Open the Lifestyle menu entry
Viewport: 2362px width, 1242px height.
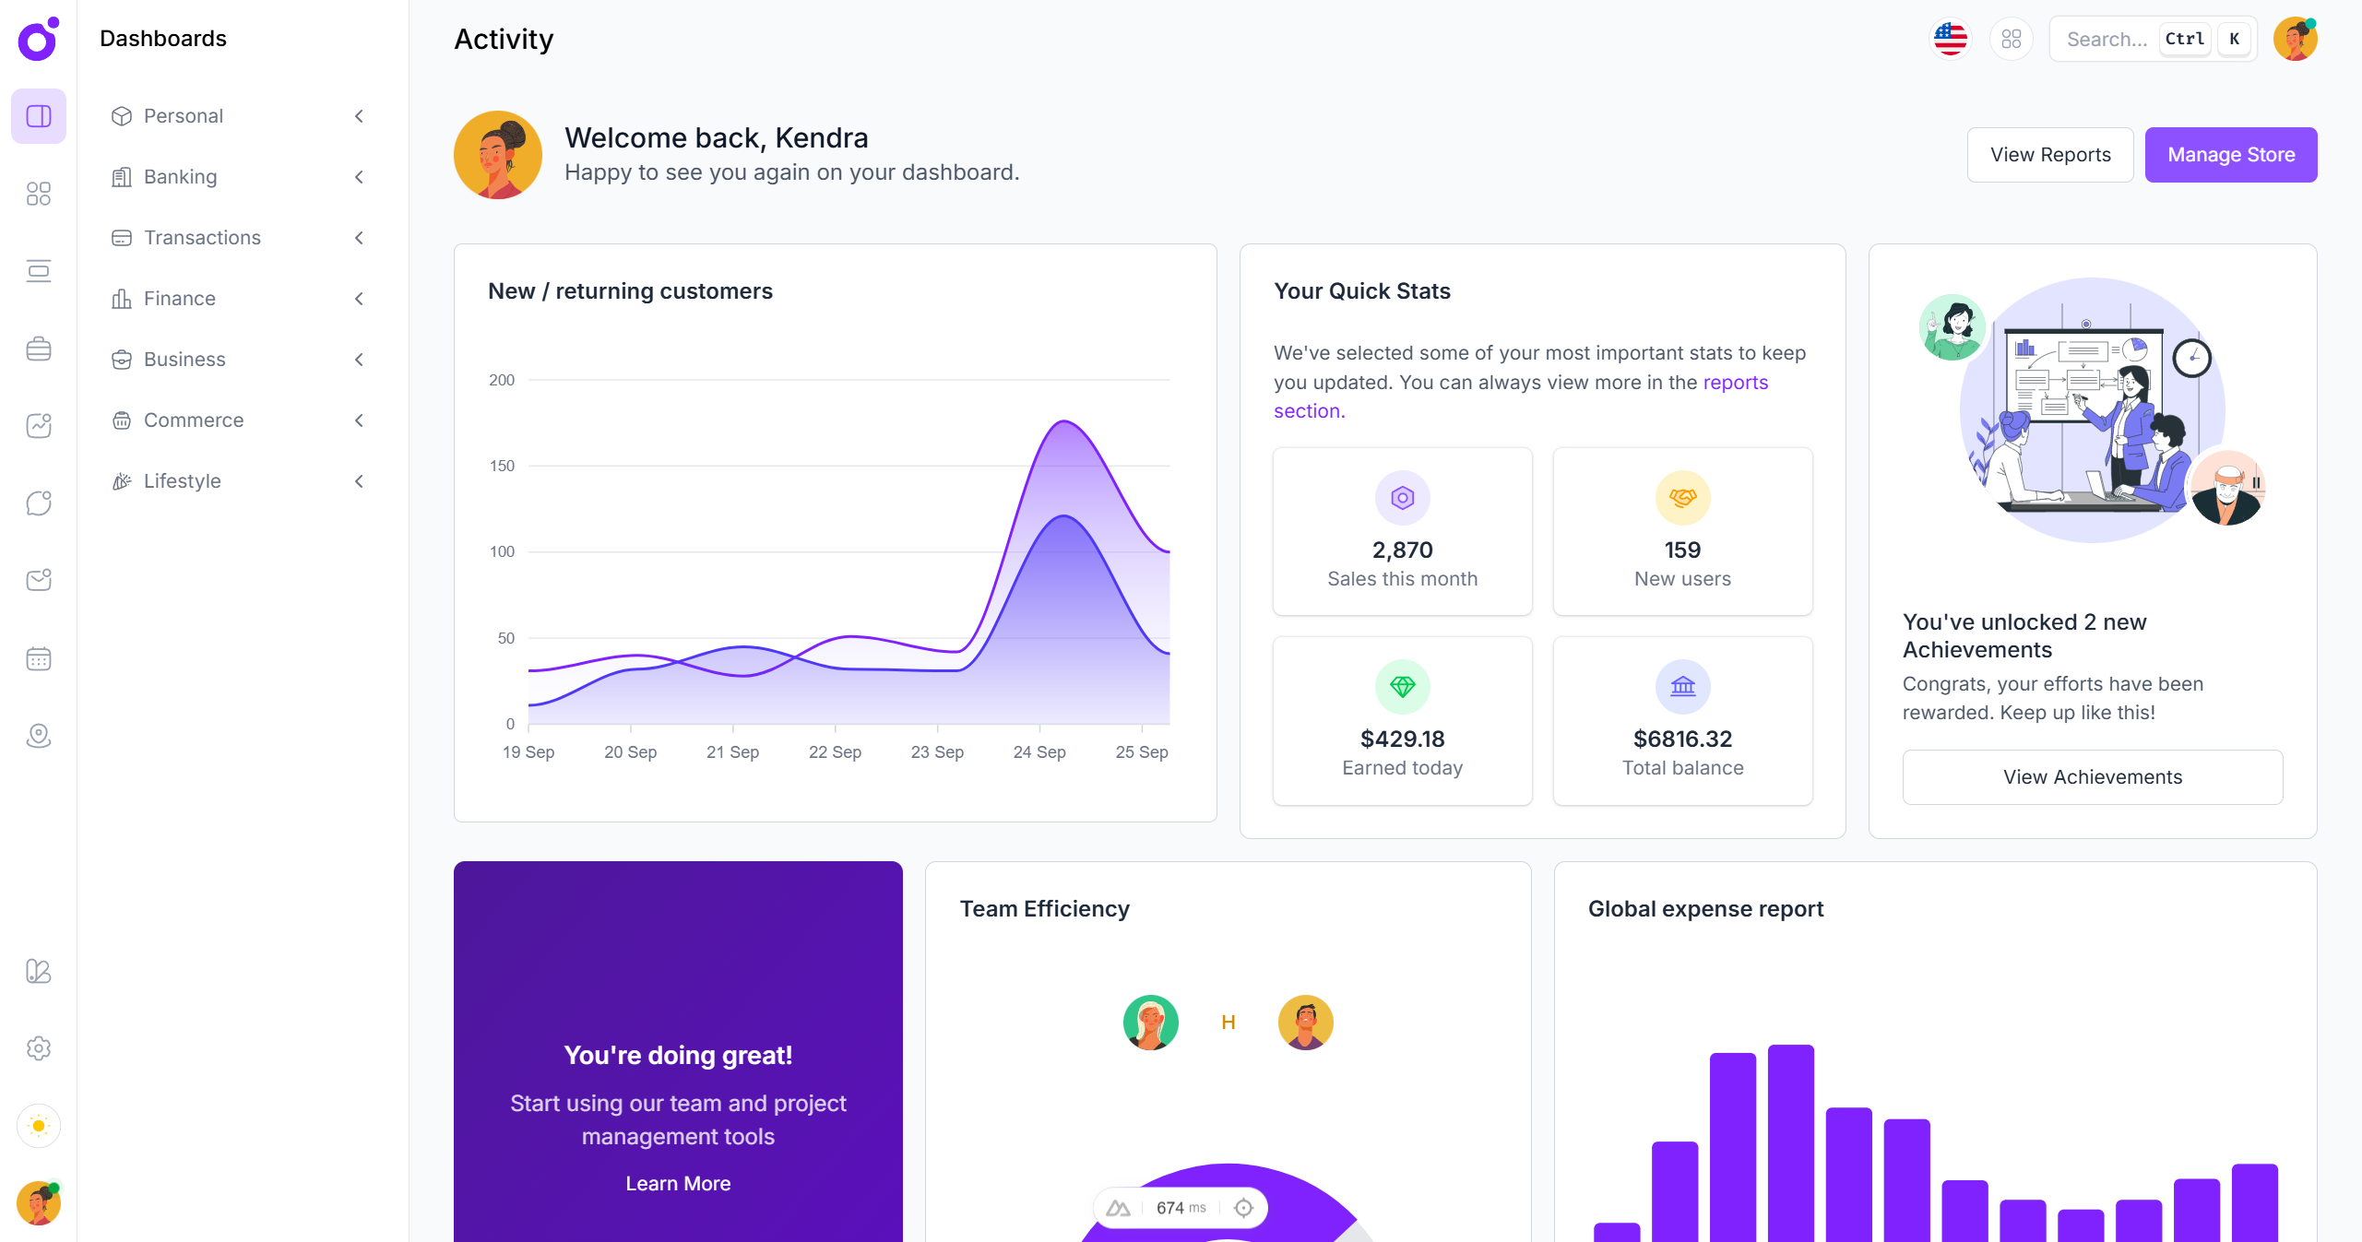[x=182, y=480]
